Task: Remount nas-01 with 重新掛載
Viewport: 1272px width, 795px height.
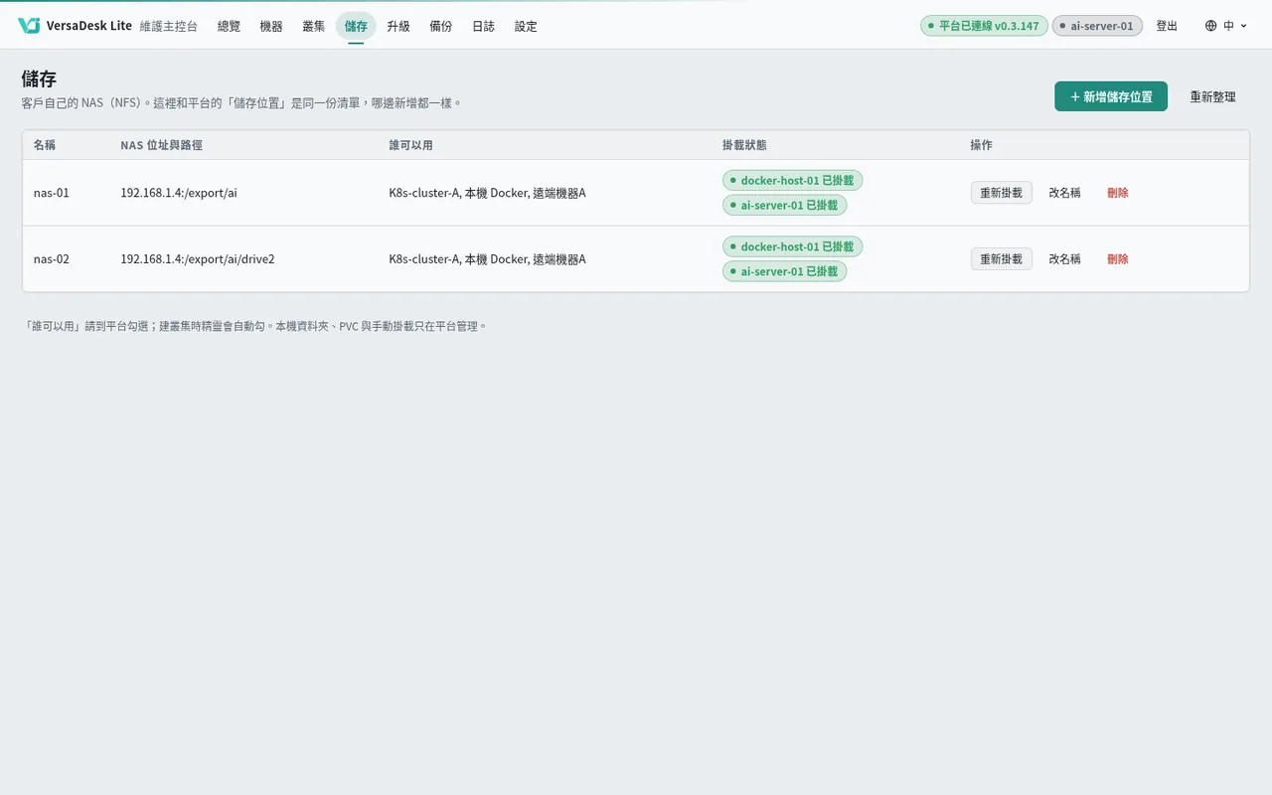Action: [1002, 193]
